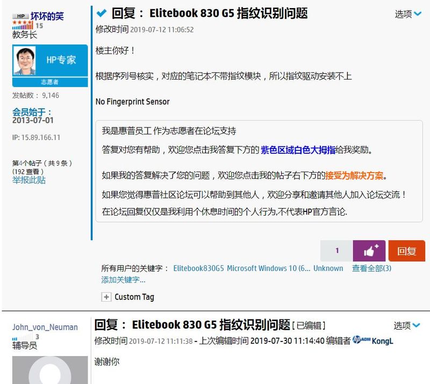Click the HP ADM logo icon beside KongL
This screenshot has height=384, width=430.
coord(361,340)
